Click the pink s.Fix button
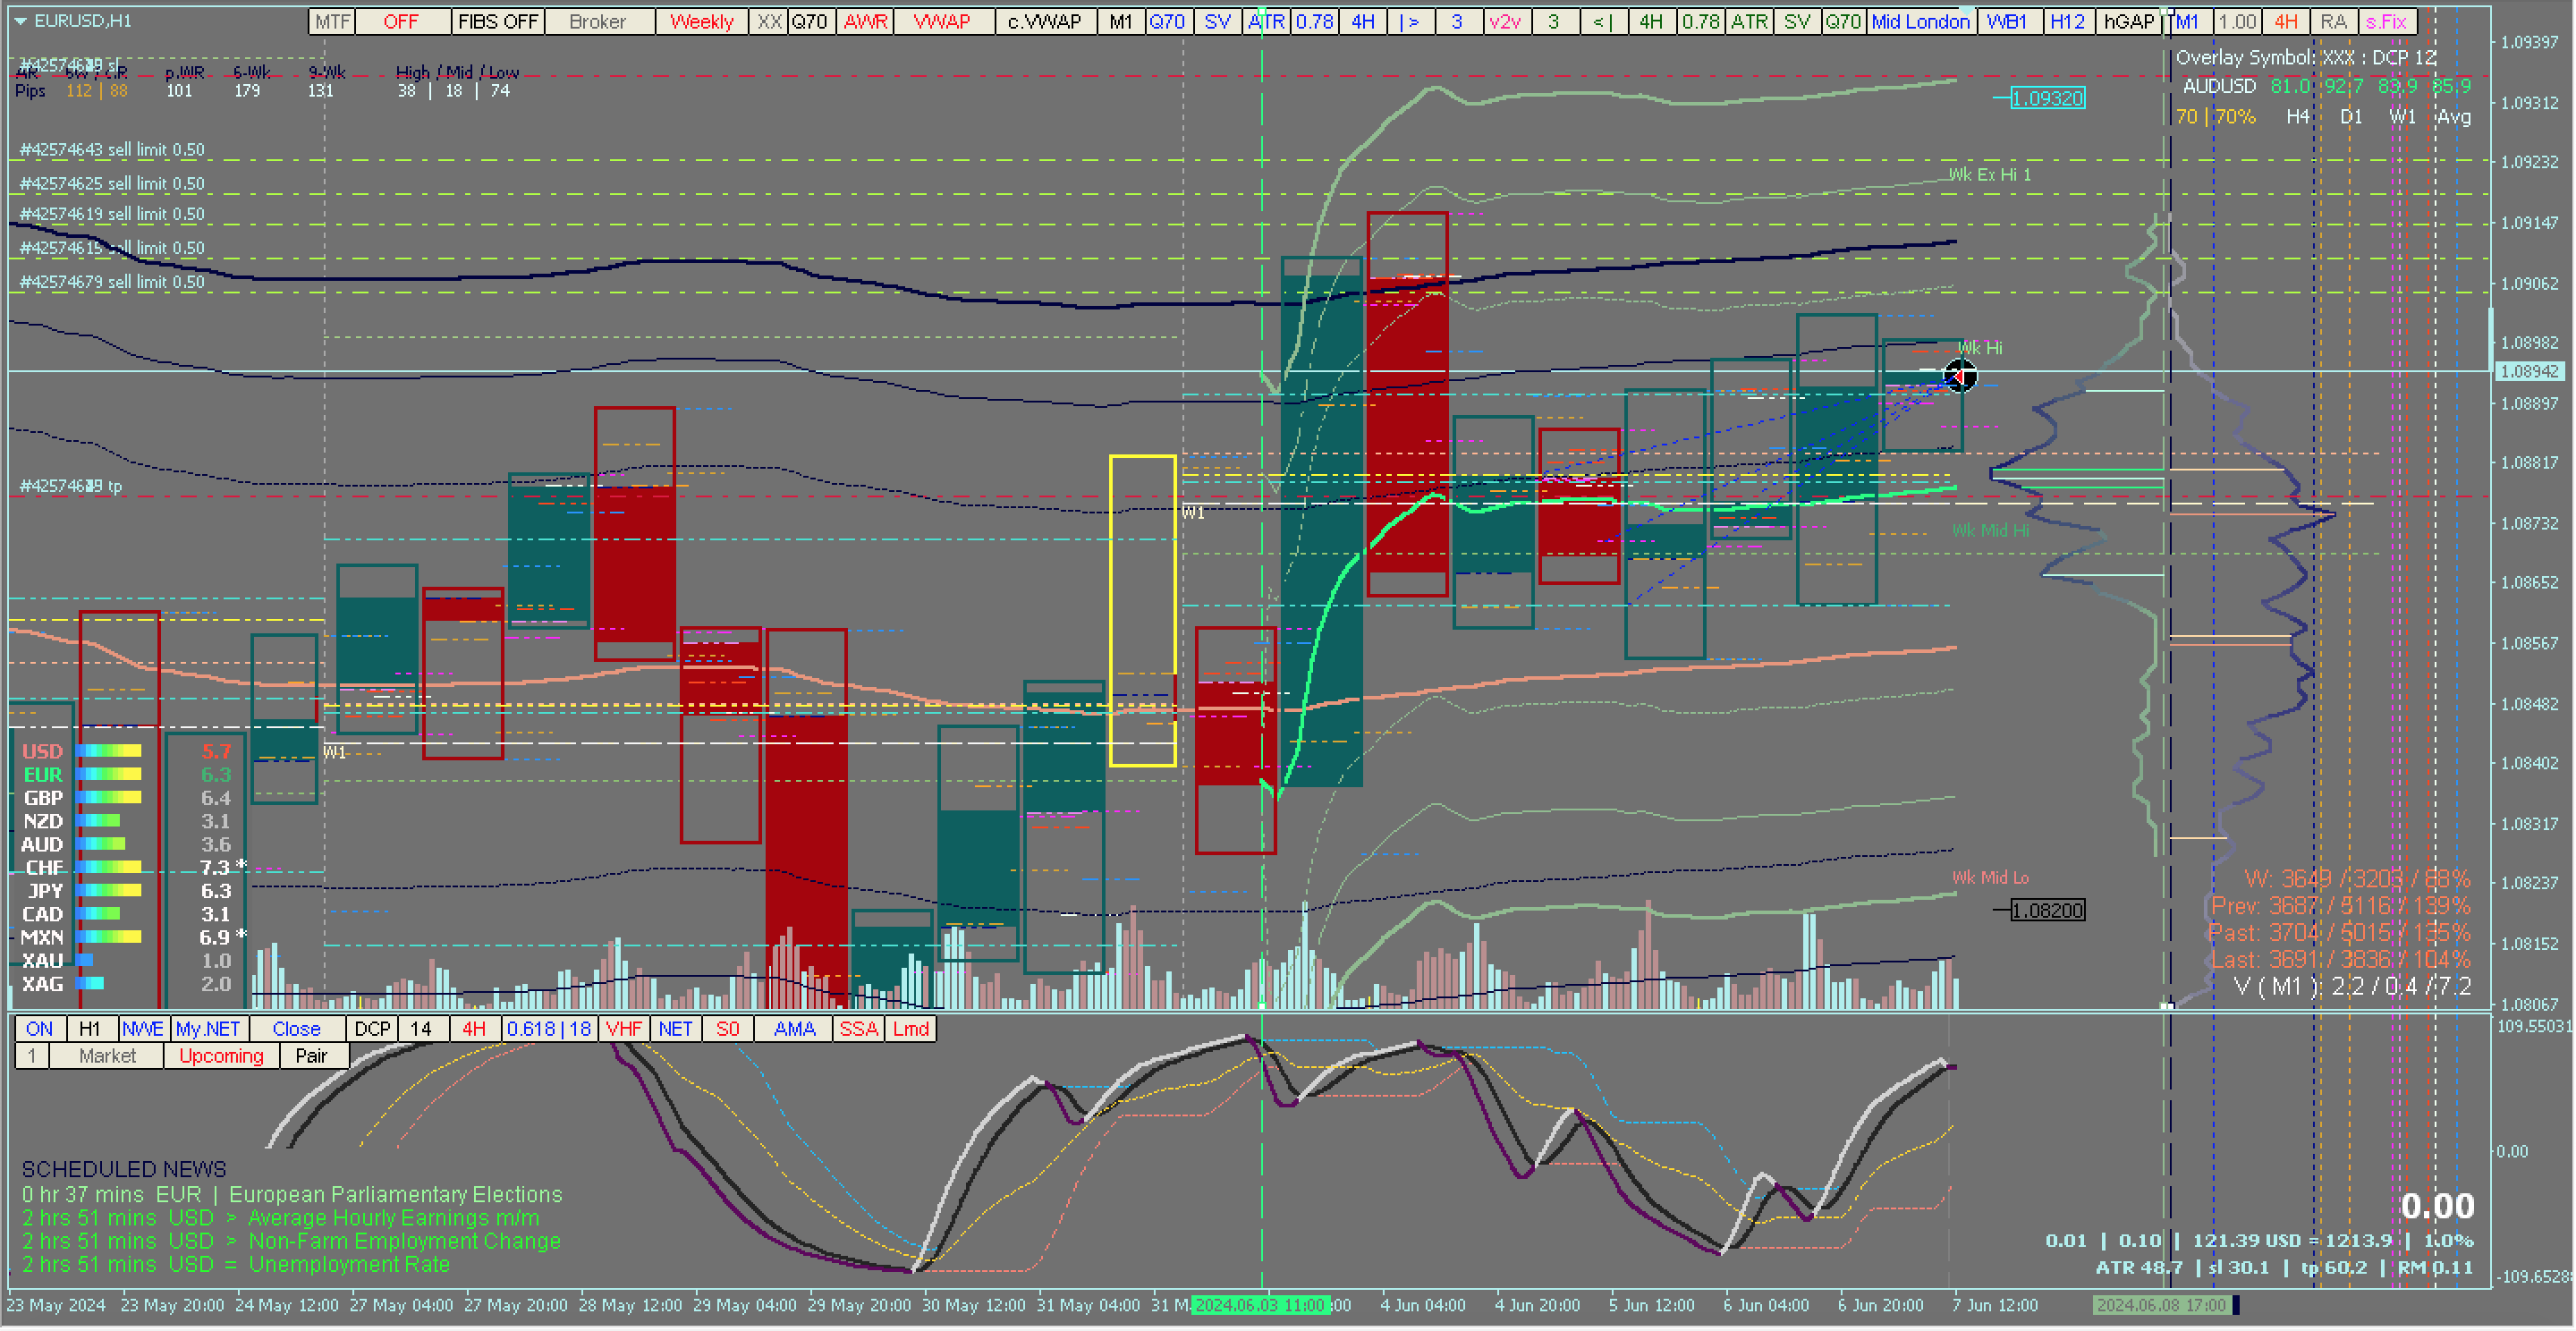This screenshot has height=1331, width=2576. point(2386,21)
